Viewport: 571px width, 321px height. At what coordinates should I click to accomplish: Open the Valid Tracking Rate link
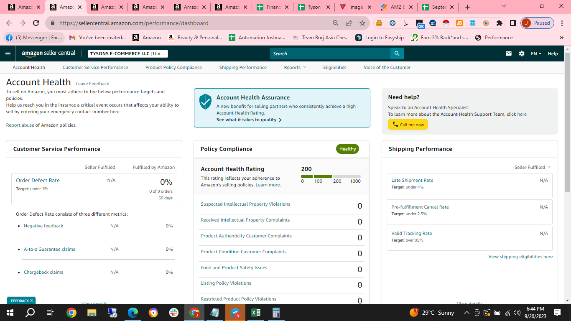(x=412, y=233)
